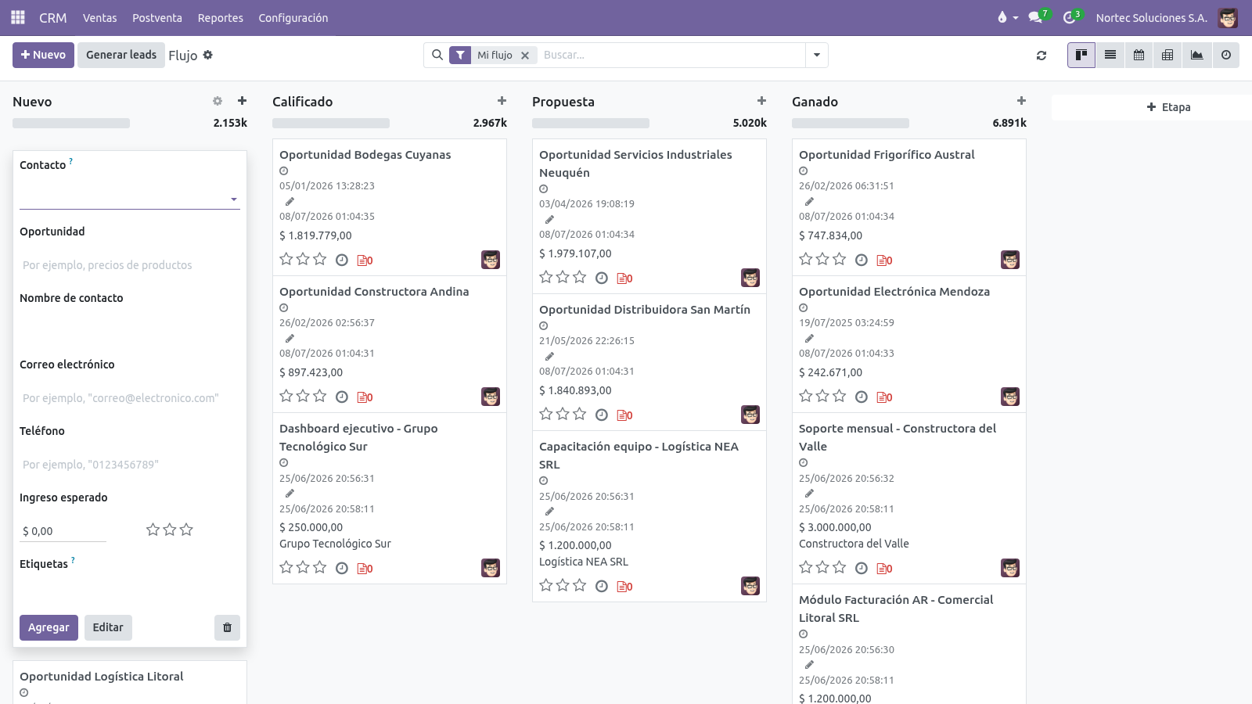Switch to graph view
Viewport: 1252px width, 704px height.
1197,55
